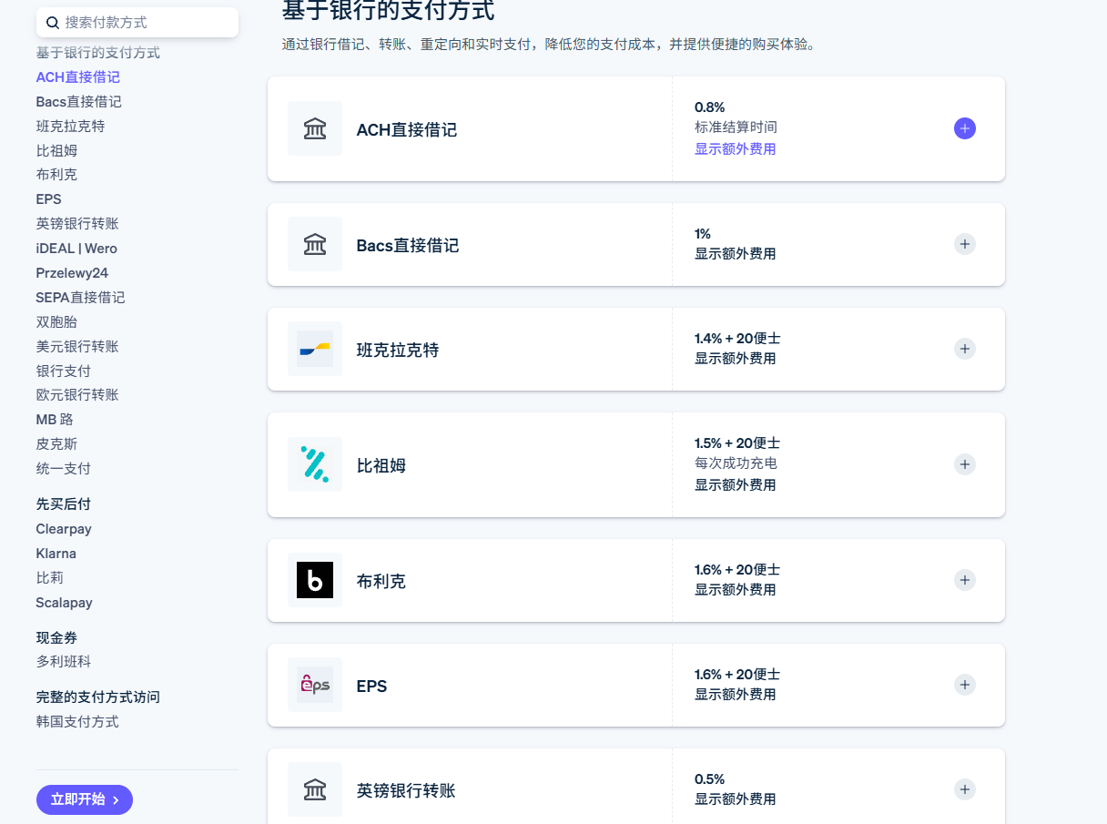Click the 班克拉克特 card title
The image size is (1107, 824).
[398, 351]
